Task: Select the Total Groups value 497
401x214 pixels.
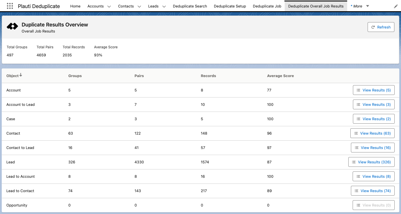Action: click(x=10, y=55)
